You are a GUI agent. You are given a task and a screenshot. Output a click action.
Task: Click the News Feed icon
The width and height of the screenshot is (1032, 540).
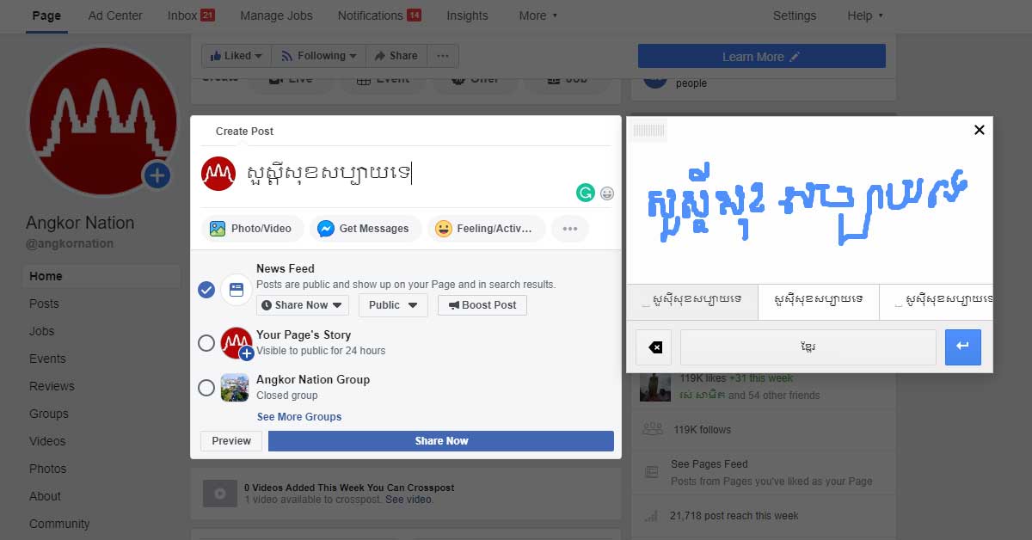pyautogui.click(x=236, y=290)
